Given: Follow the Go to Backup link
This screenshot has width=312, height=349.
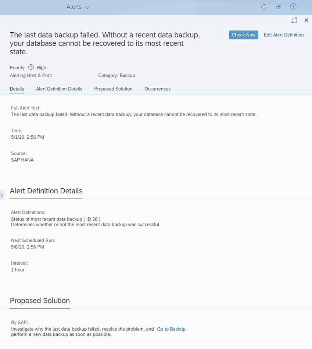Looking at the screenshot, I should pyautogui.click(x=171, y=329).
